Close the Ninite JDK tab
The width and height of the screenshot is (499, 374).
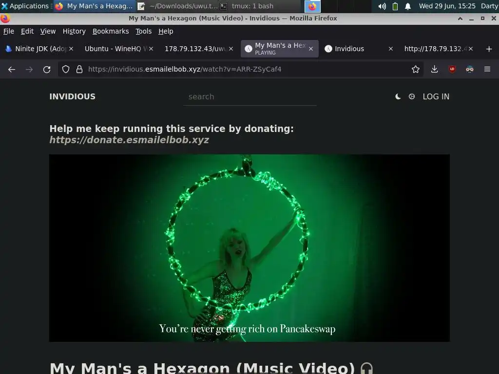(71, 49)
